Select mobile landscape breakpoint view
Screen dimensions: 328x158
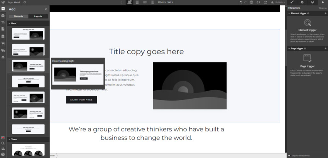point(145,2)
